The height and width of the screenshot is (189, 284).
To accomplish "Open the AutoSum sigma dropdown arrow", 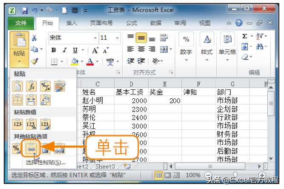I will tap(252, 36).
